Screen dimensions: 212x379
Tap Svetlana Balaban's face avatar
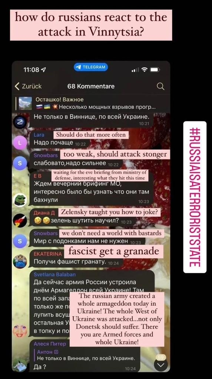[20, 331]
